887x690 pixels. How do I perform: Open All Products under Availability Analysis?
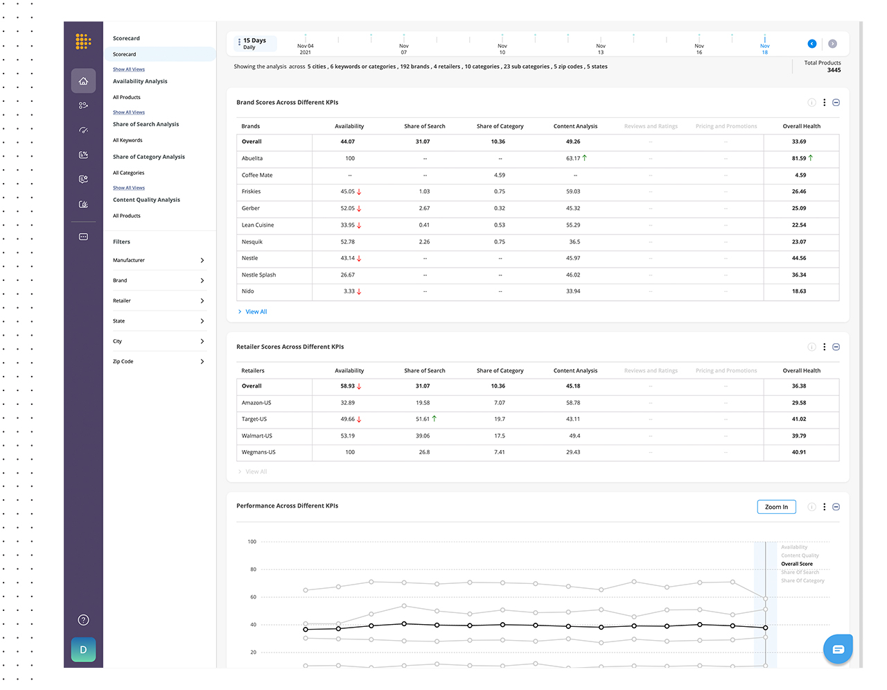click(127, 97)
